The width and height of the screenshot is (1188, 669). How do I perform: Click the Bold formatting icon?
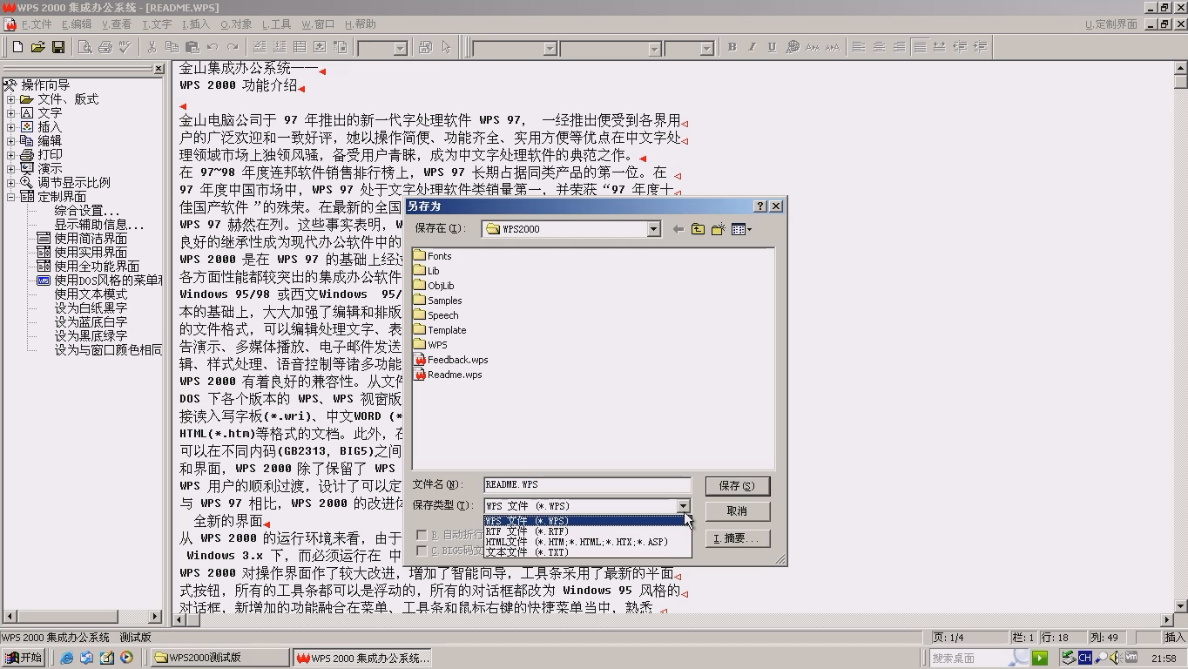(x=732, y=47)
